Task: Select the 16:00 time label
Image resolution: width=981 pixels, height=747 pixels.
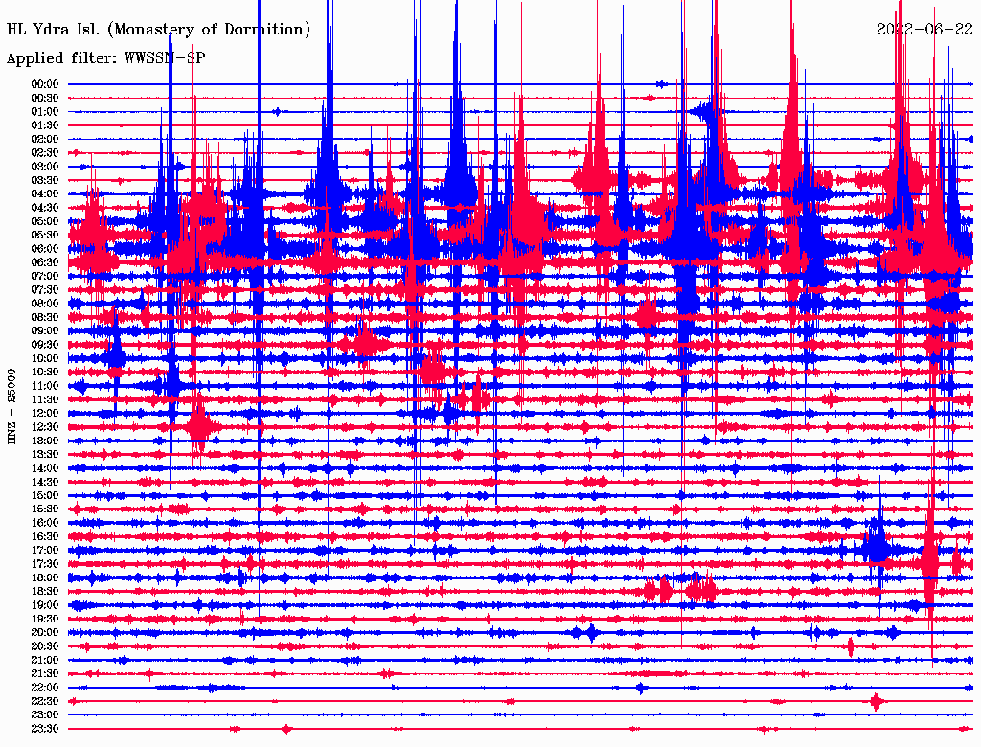Action: coord(45,523)
